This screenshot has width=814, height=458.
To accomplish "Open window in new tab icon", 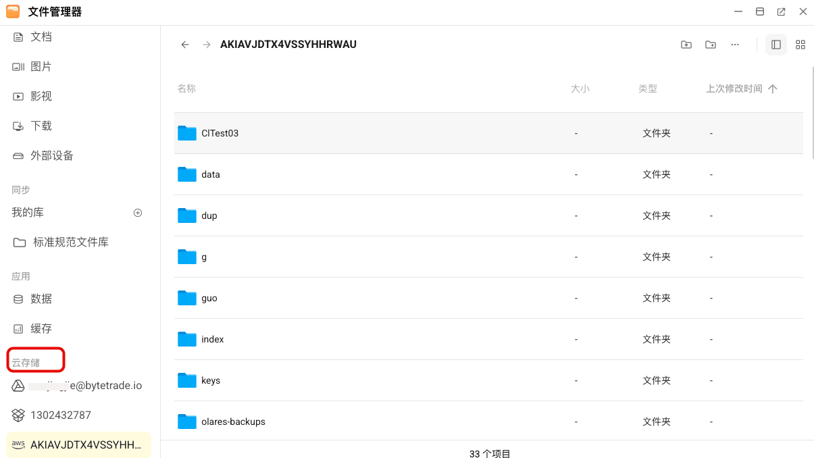I will [x=781, y=11].
